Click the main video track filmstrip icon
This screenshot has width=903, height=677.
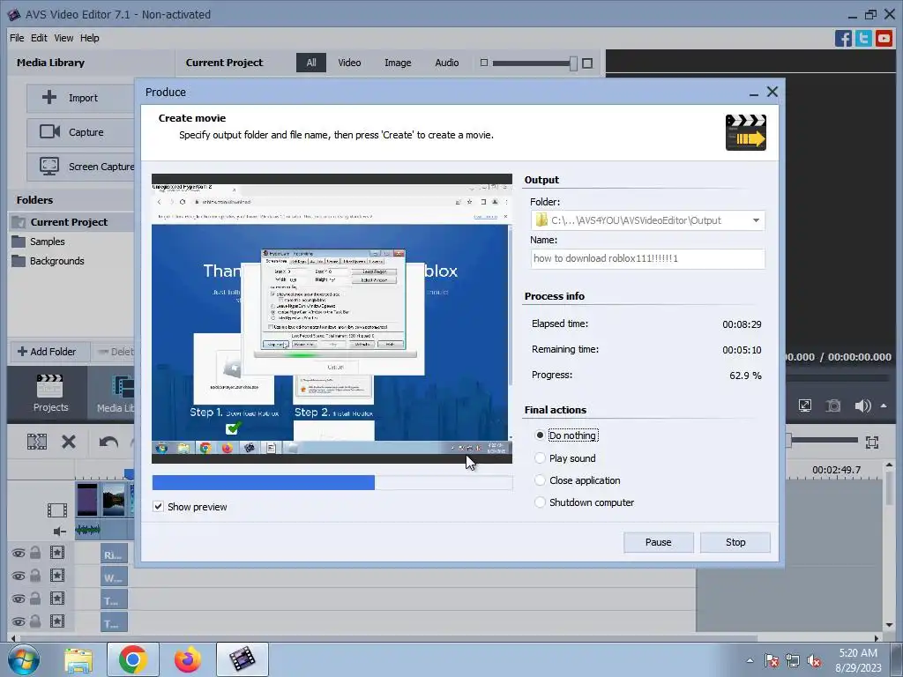point(57,510)
